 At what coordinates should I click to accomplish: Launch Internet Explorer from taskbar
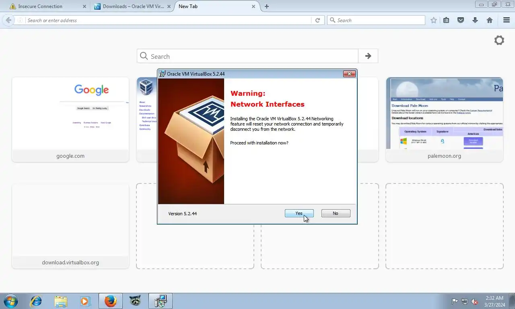click(36, 301)
